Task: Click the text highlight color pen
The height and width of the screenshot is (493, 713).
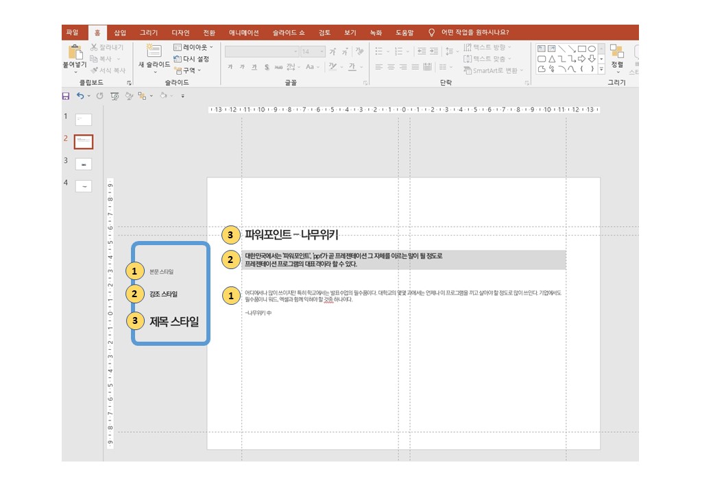Action: point(333,67)
